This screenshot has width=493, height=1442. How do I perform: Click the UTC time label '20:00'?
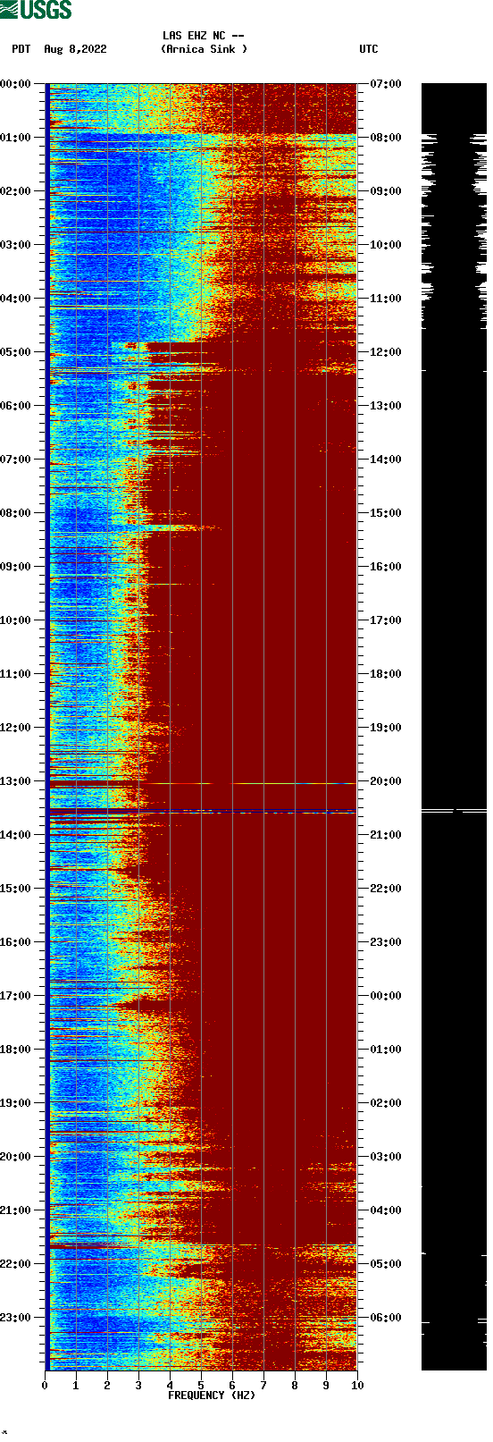coord(386,781)
